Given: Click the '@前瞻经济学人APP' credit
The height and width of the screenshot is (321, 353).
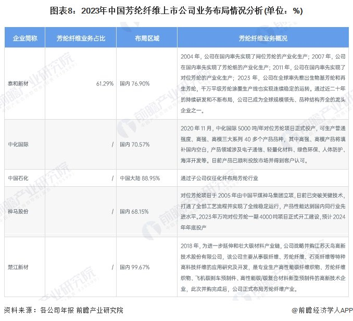Looking at the screenshot, I should tap(322, 310).
